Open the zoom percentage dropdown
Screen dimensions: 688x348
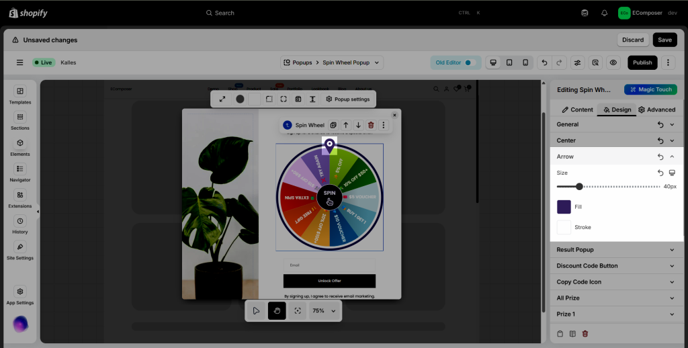[325, 311]
